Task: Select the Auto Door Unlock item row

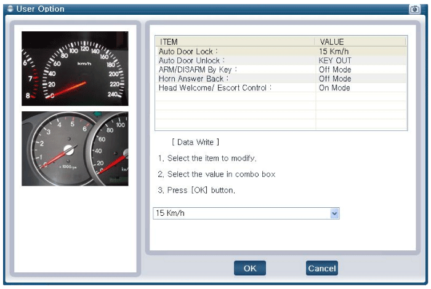Action: tap(234, 61)
